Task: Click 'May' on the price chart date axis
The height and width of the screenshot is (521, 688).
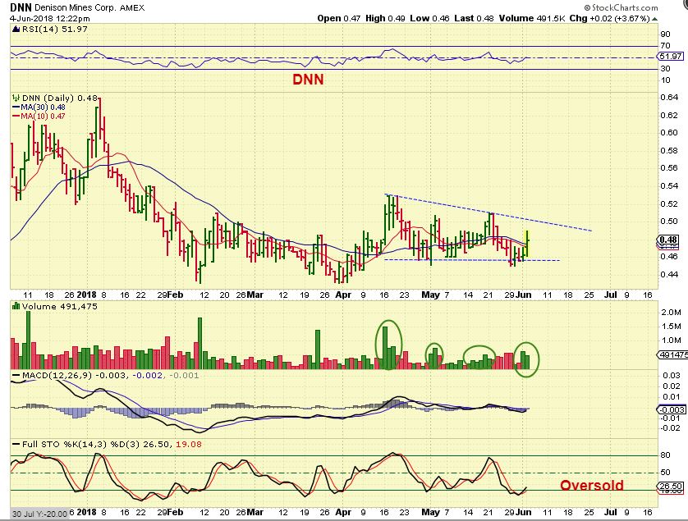Action: coord(430,295)
